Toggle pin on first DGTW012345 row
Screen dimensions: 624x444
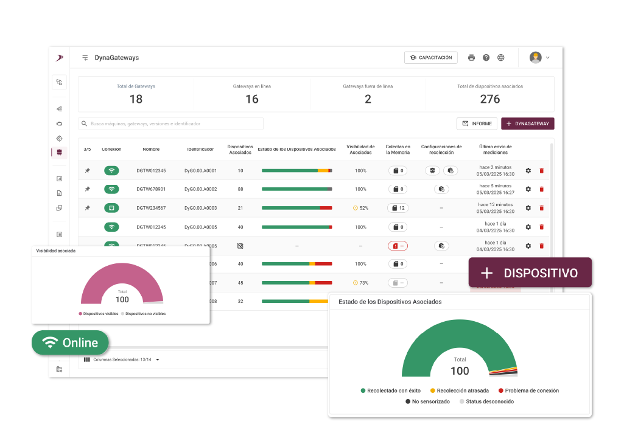pos(88,170)
